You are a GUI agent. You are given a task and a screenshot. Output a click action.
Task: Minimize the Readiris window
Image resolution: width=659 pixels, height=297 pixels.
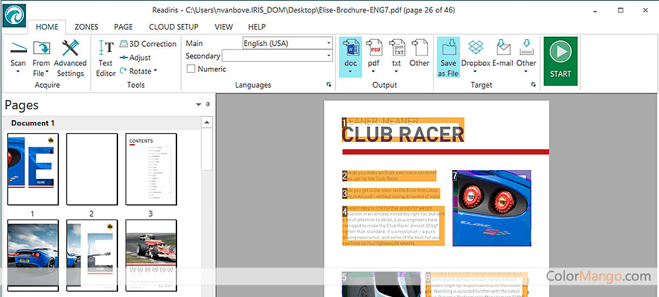596,10
